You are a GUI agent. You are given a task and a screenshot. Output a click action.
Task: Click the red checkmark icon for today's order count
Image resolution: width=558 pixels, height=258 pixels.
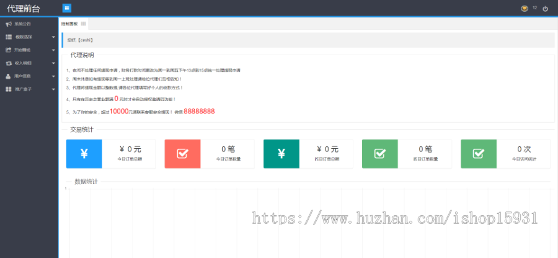pyautogui.click(x=182, y=154)
